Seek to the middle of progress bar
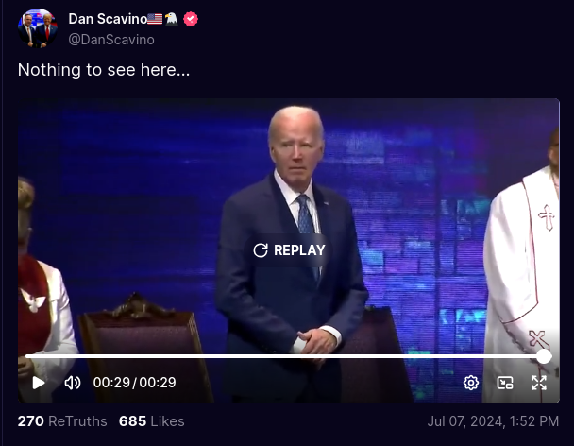The width and height of the screenshot is (574, 446). pyautogui.click(x=285, y=356)
